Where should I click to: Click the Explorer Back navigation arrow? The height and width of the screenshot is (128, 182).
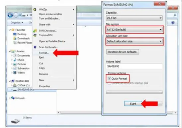point(10,15)
